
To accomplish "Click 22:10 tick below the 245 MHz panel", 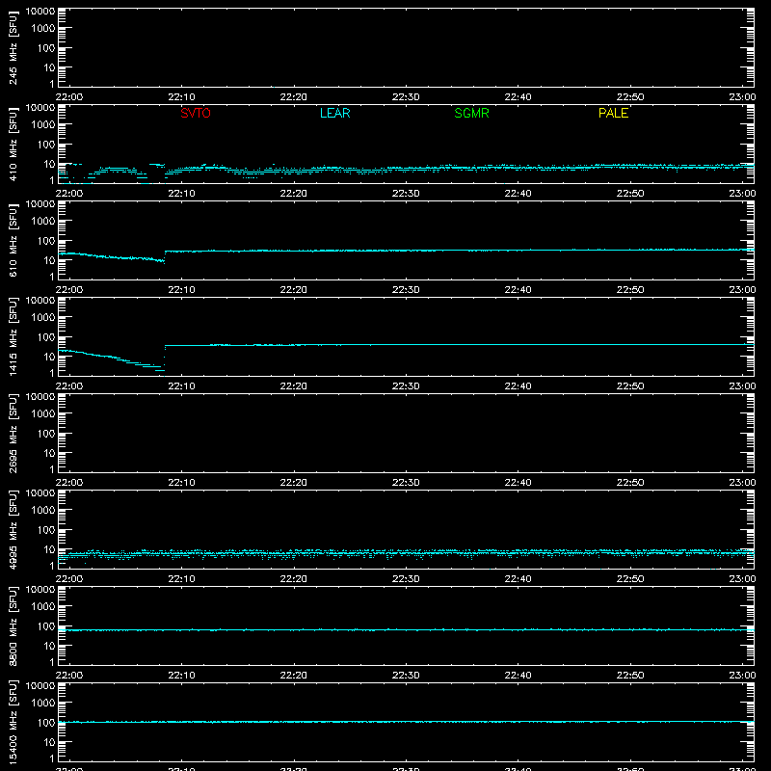I will click(x=181, y=97).
